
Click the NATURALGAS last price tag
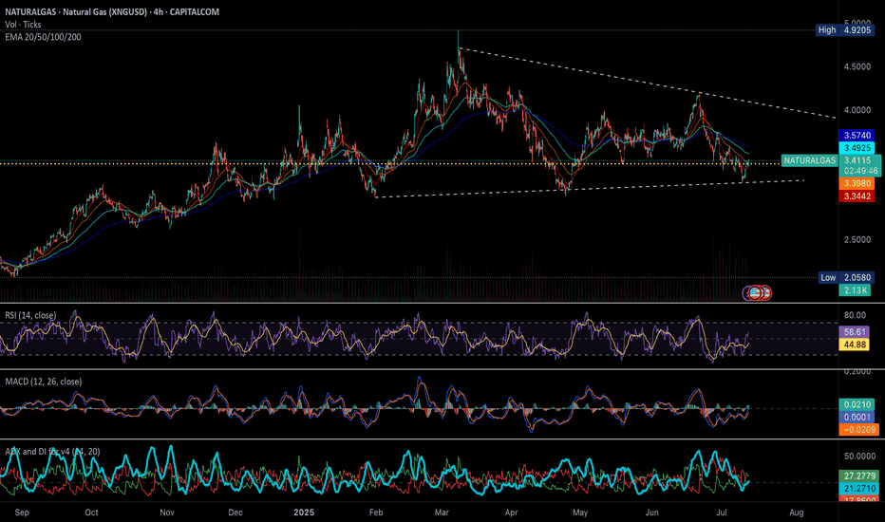tap(809, 160)
